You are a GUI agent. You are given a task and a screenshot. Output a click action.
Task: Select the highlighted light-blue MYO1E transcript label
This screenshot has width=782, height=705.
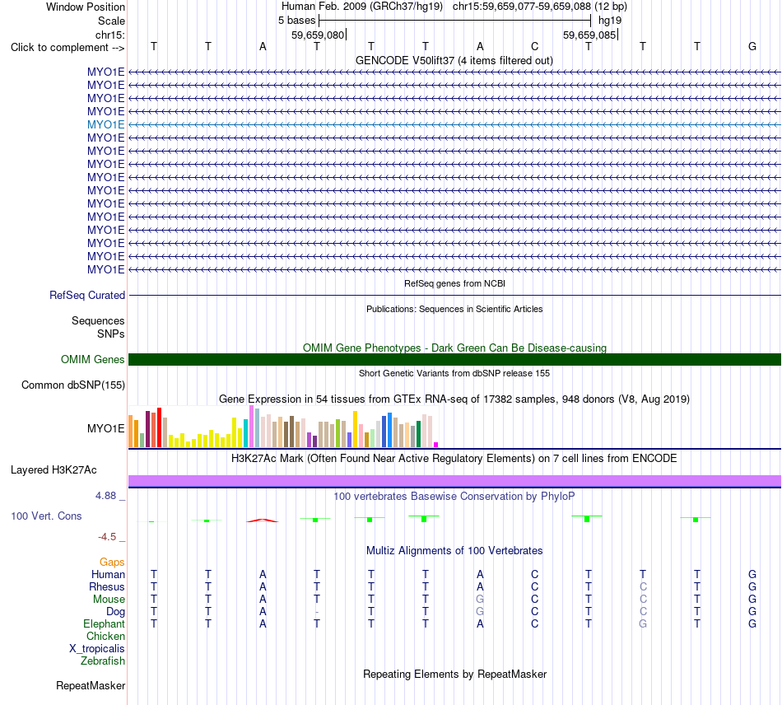[x=105, y=124]
